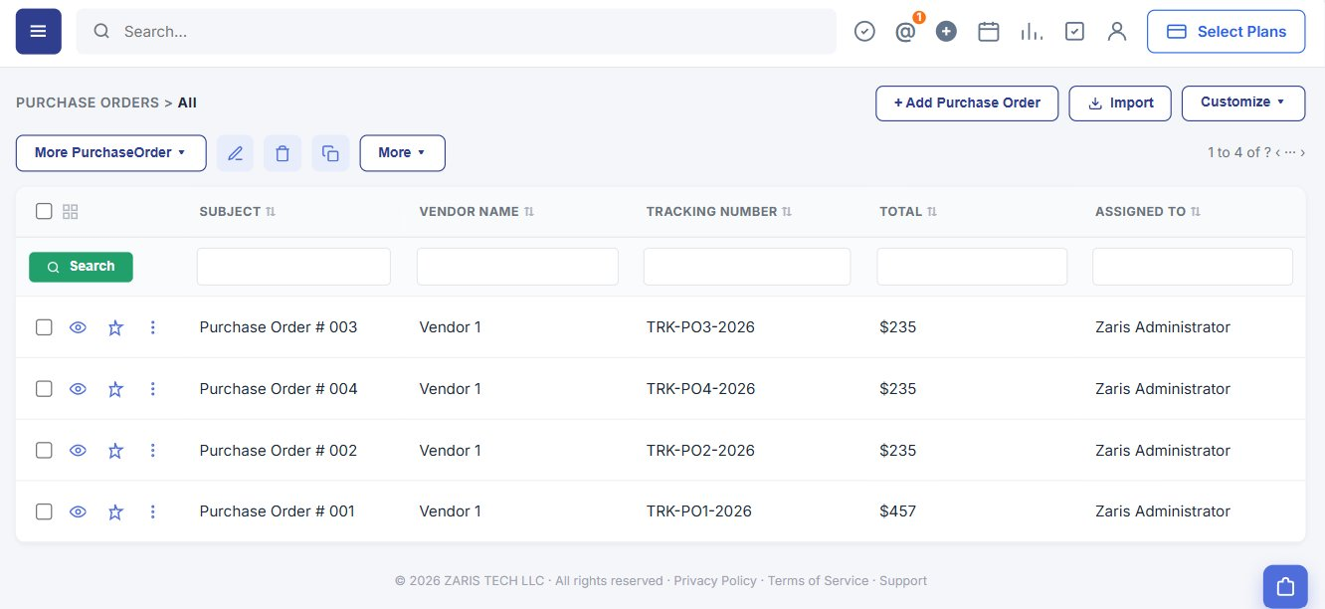Star Purchase Order # 001
The image size is (1325, 609).
(115, 511)
